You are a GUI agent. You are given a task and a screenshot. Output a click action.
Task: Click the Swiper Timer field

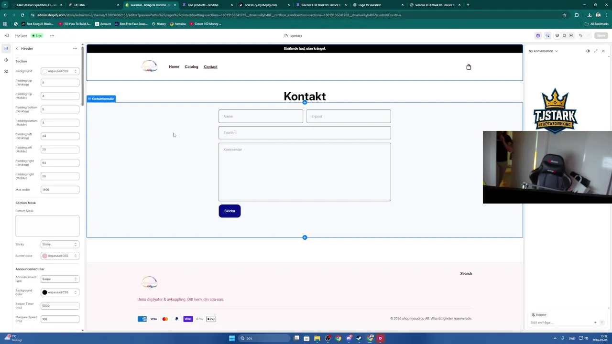point(60,306)
